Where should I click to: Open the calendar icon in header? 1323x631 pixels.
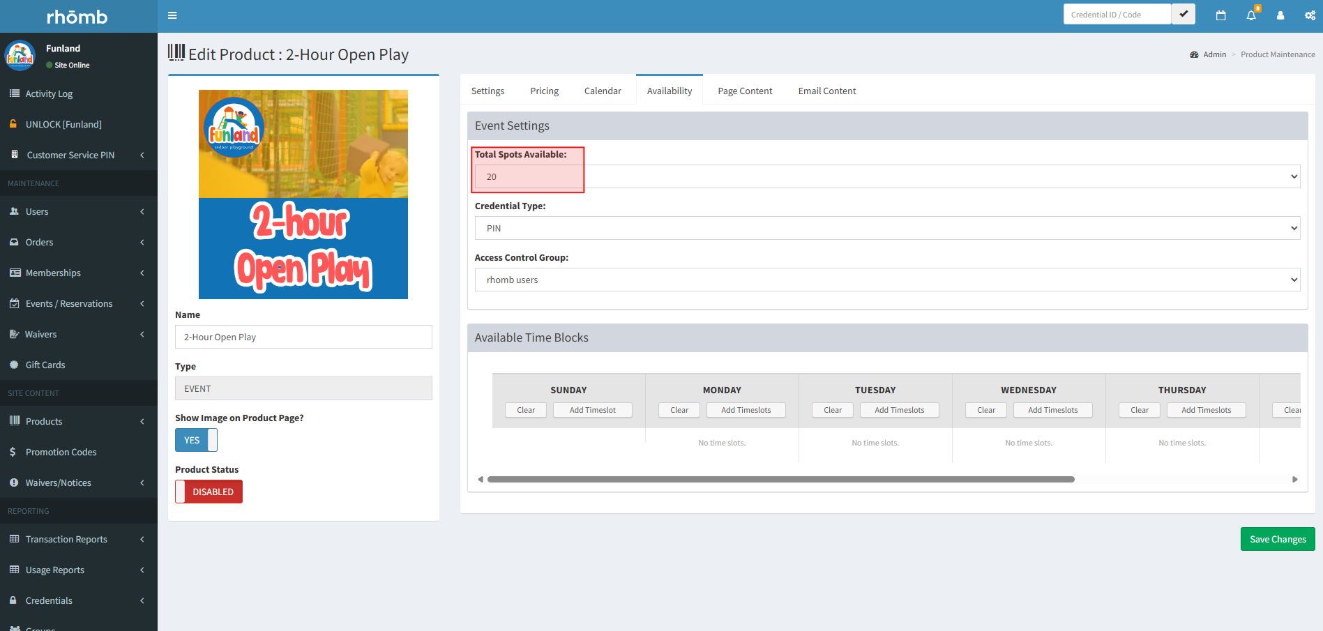click(x=1220, y=15)
